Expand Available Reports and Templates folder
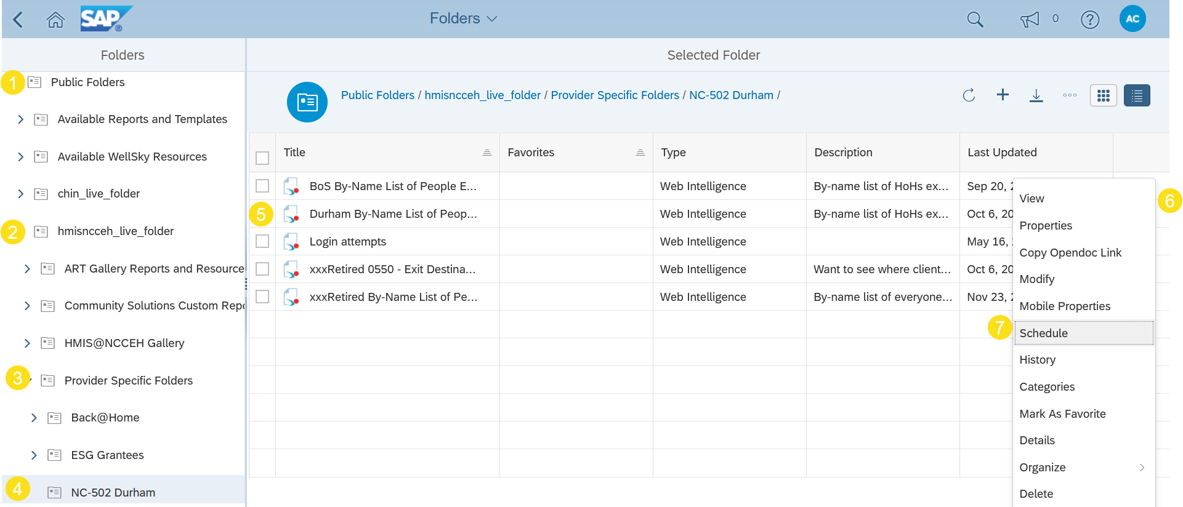Viewport: 1183px width, 507px height. click(21, 119)
